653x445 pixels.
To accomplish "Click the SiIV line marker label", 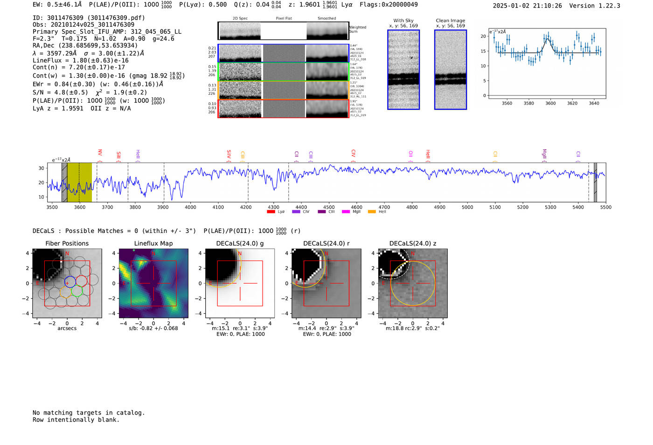I will [229, 155].
